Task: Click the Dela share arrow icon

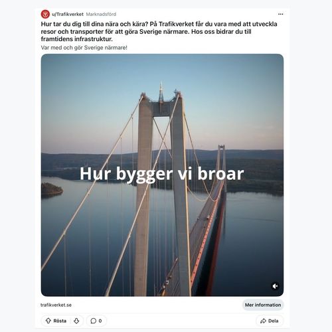Action: pyautogui.click(x=263, y=321)
